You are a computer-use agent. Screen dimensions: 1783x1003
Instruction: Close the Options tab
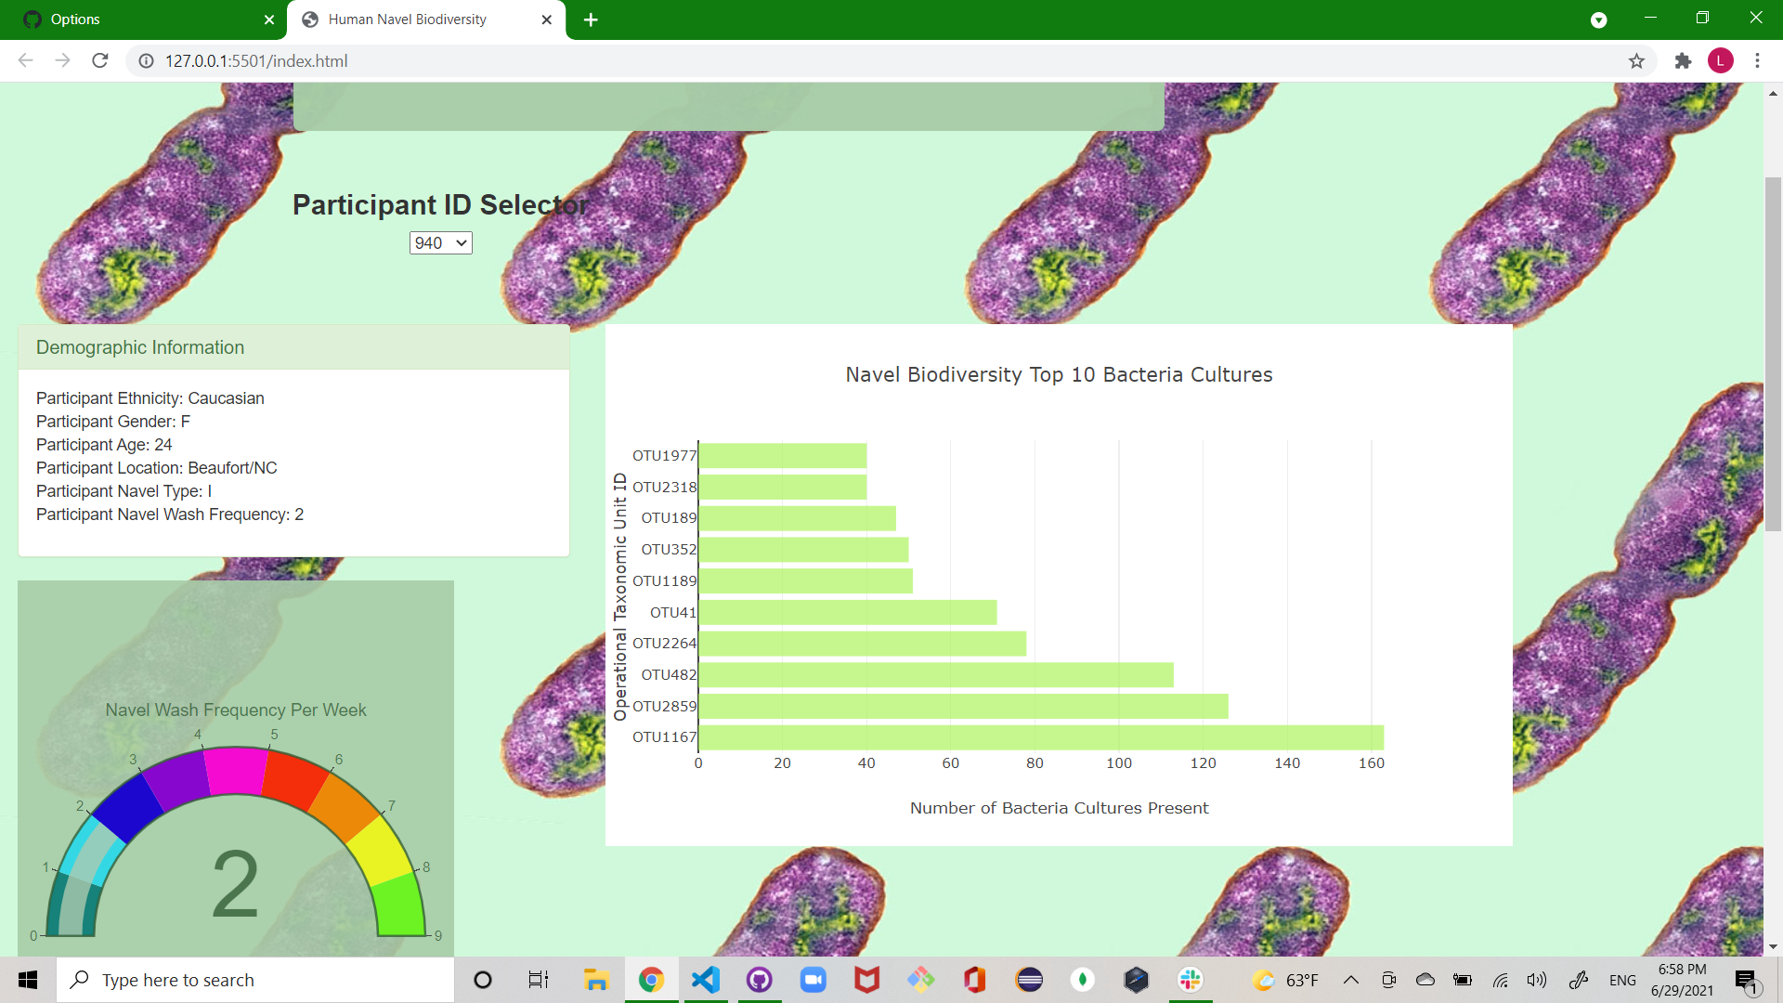pyautogui.click(x=269, y=20)
